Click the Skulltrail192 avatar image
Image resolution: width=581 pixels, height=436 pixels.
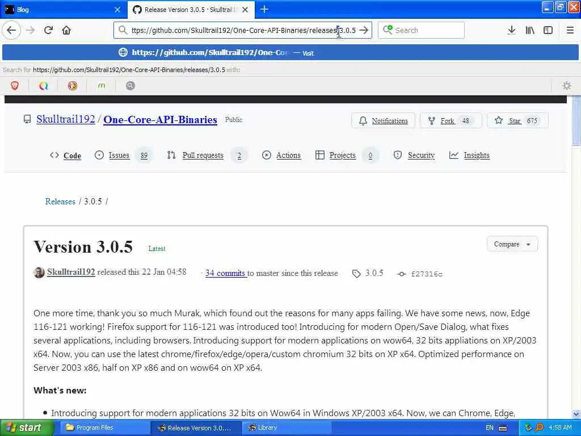coord(39,272)
